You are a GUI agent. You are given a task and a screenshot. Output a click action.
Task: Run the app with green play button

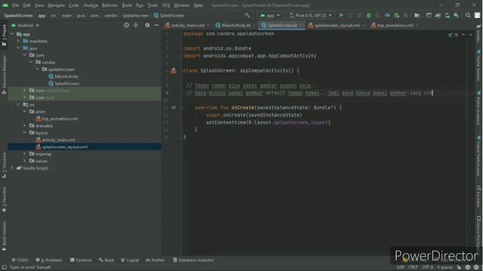tap(341, 15)
